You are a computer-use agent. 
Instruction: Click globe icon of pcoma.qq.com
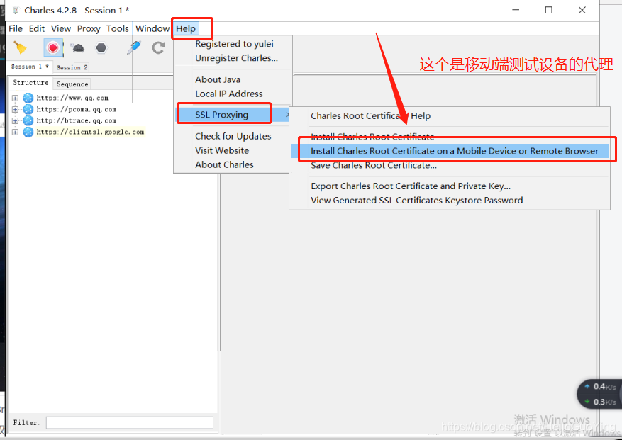click(x=28, y=109)
